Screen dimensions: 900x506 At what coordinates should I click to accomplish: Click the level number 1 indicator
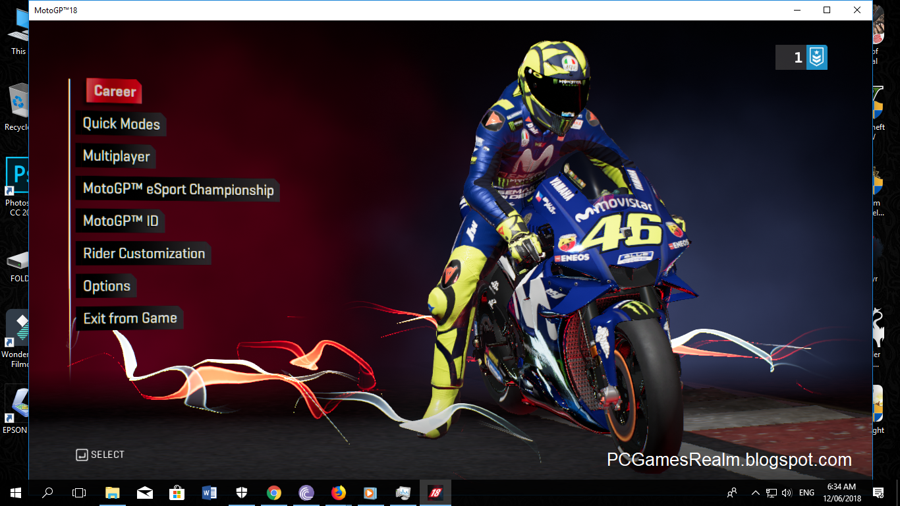pyautogui.click(x=798, y=58)
